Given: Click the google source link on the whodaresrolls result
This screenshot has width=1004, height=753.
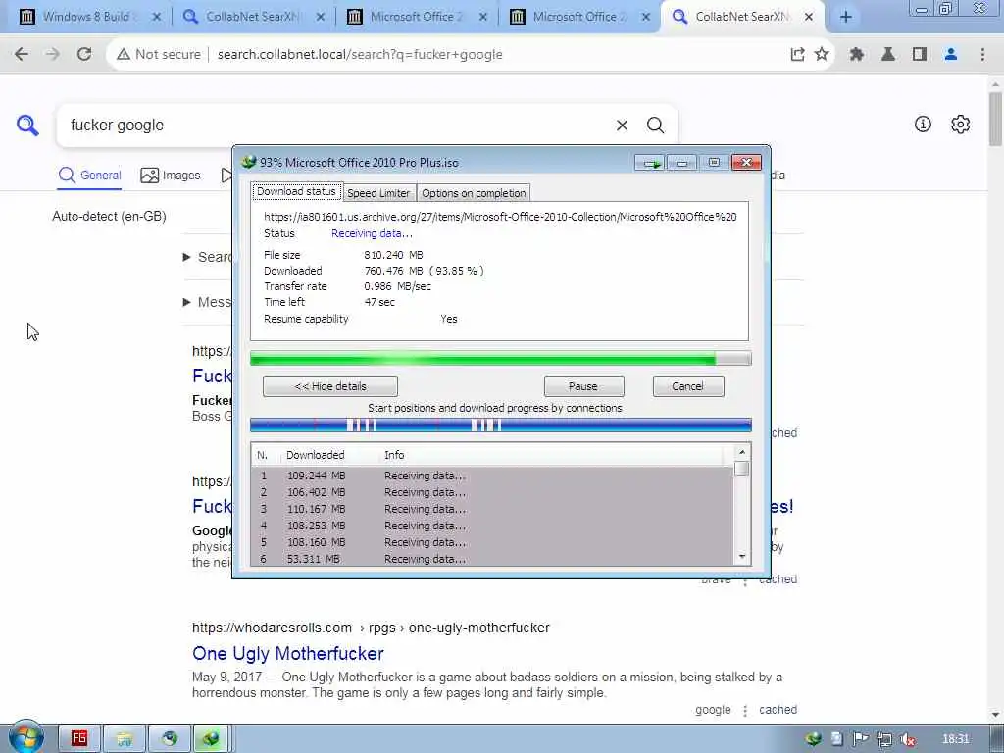Looking at the screenshot, I should (x=713, y=710).
